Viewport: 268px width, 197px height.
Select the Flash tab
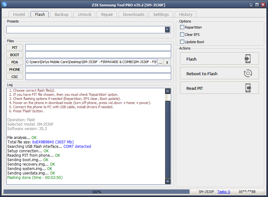40,14
